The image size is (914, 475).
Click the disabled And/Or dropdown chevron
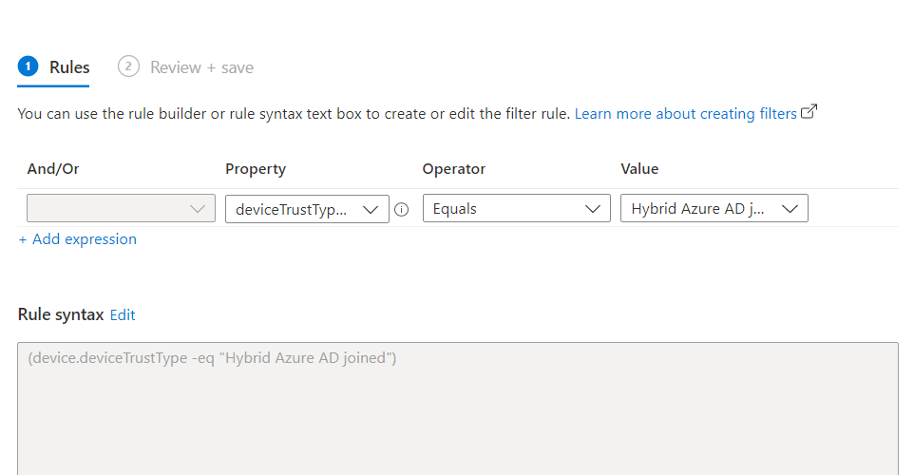(x=198, y=209)
